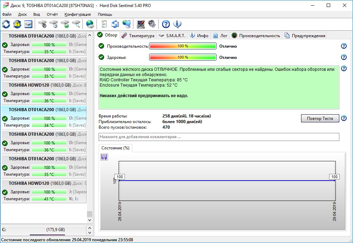Switch to the S.M.A.R.T. tab
Image resolution: width=353 pixels, height=243 pixels.
[x=172, y=35]
